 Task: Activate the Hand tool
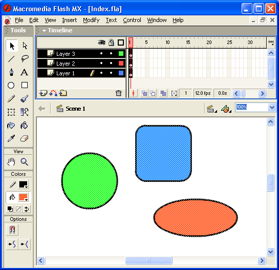coord(11,162)
